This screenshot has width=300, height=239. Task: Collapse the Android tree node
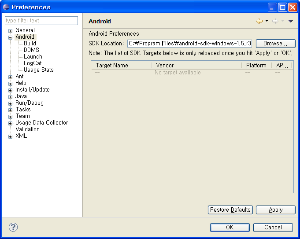(x=10, y=37)
